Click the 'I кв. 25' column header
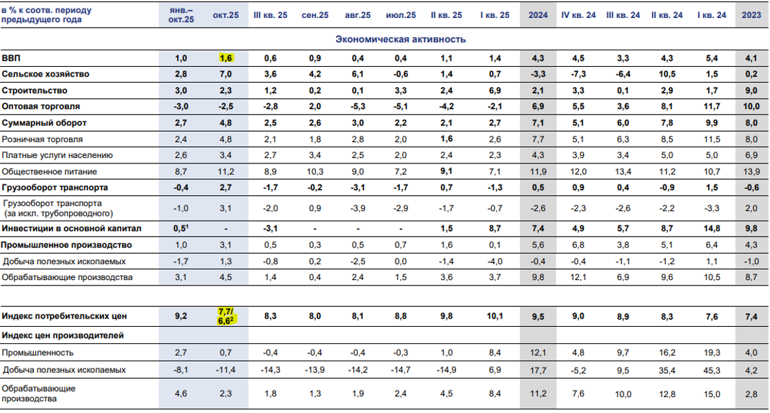The height and width of the screenshot is (413, 770). (x=494, y=15)
